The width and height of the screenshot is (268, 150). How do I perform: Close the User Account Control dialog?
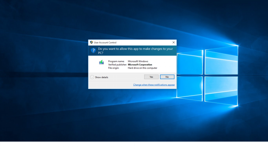click(174, 42)
